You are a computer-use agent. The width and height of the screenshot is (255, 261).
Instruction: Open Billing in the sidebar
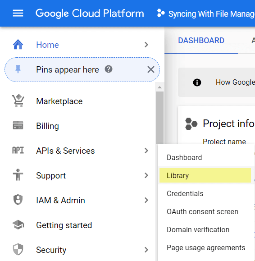point(47,126)
